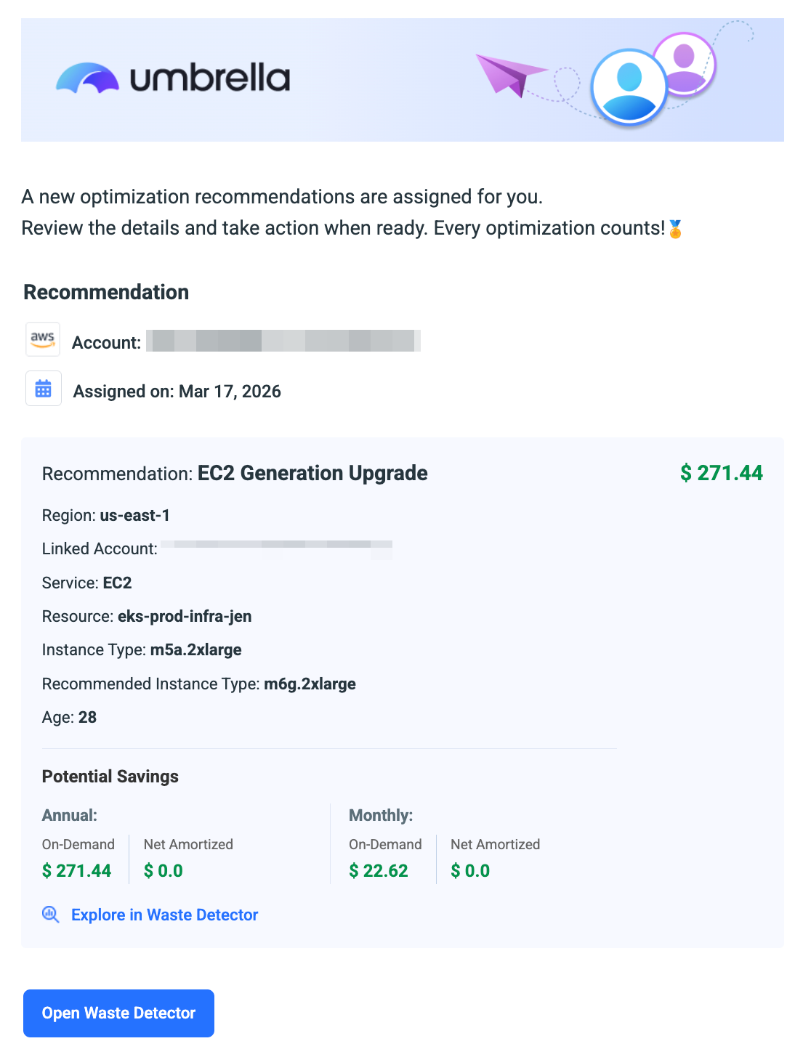Click the AWS logo icon

43,339
